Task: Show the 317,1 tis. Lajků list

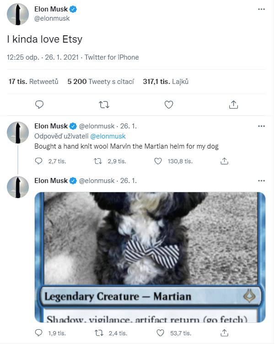Action: [x=165, y=82]
